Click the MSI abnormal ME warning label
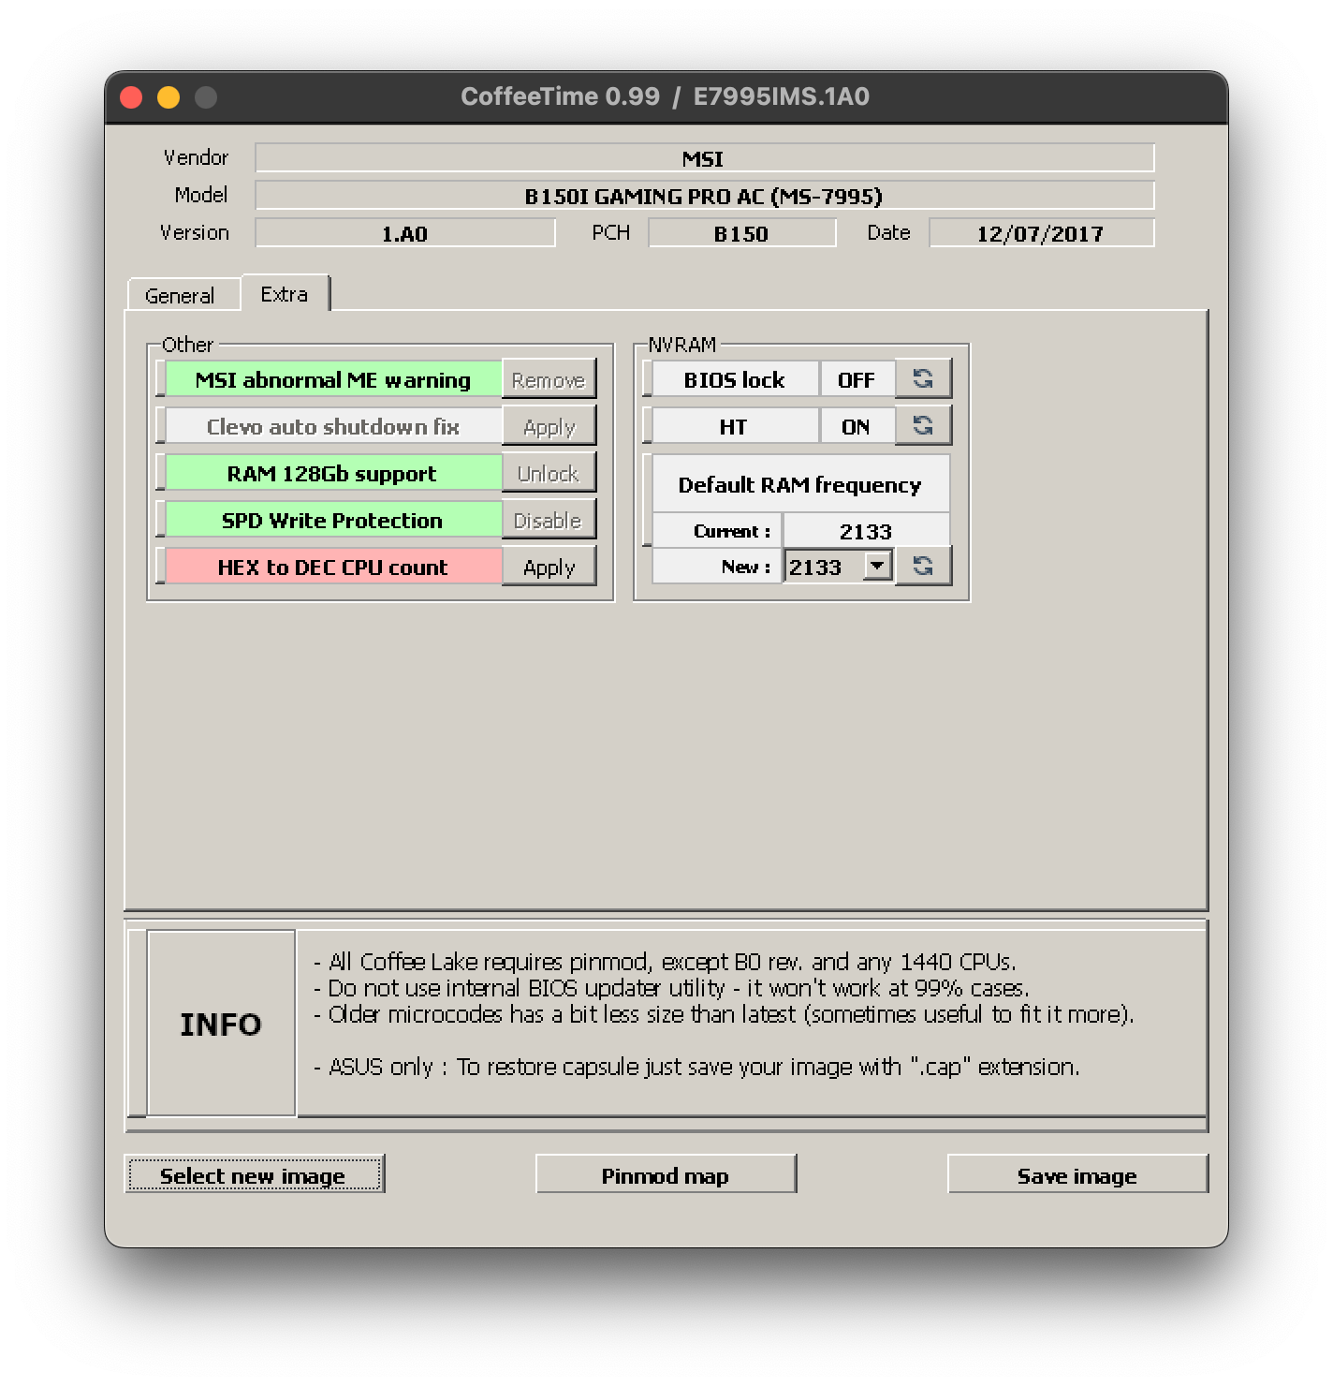Image resolution: width=1333 pixels, height=1386 pixels. pyautogui.click(x=333, y=379)
